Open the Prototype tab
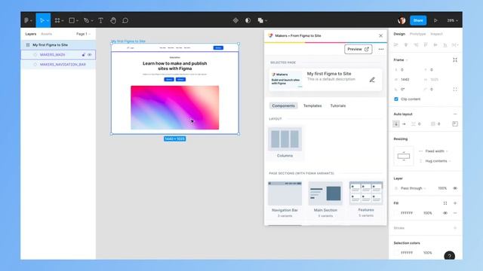The width and height of the screenshot is (483, 271). (x=417, y=34)
